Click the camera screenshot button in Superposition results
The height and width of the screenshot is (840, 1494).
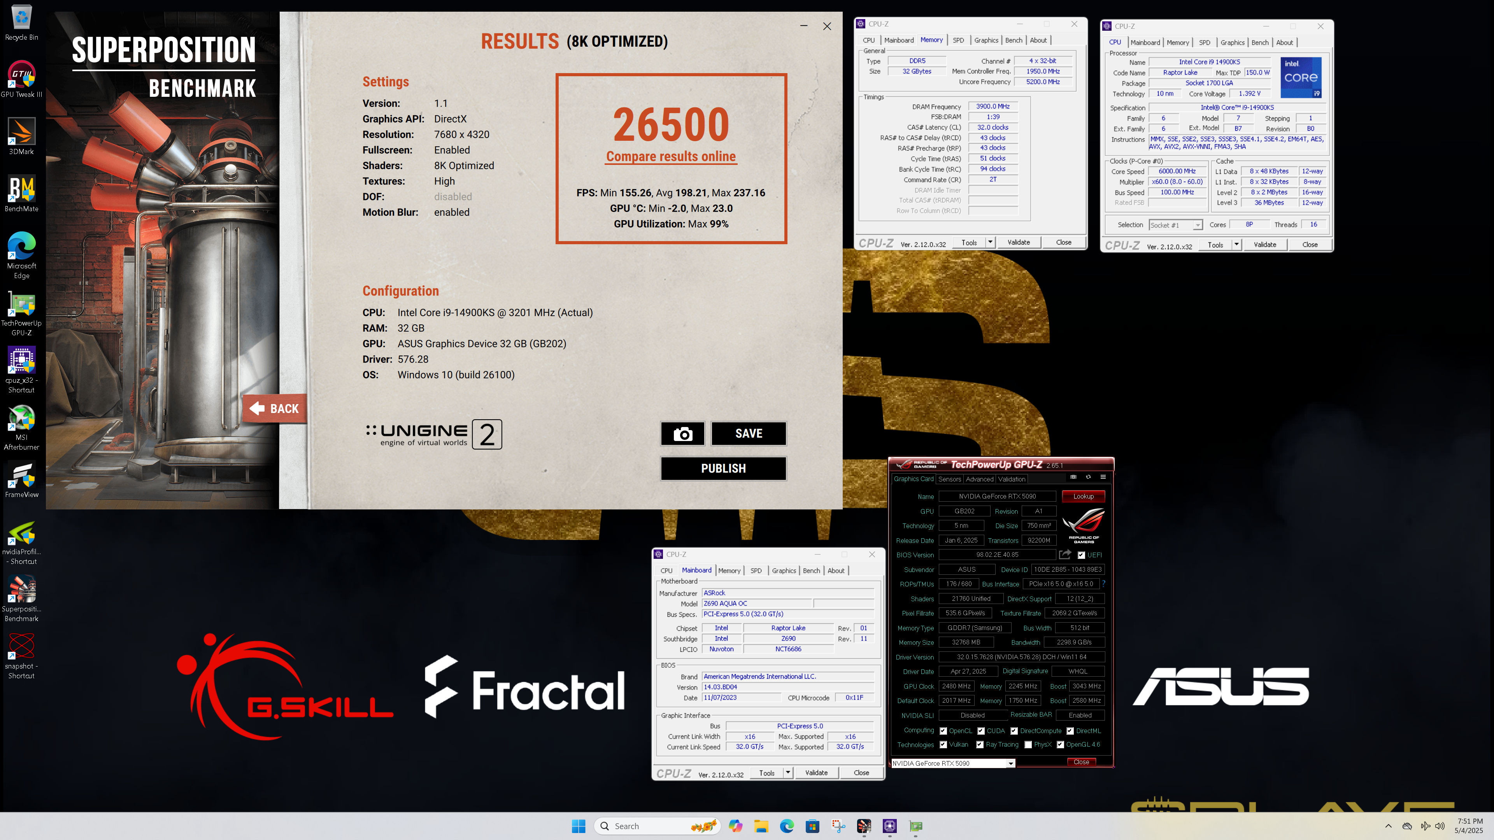(x=683, y=434)
